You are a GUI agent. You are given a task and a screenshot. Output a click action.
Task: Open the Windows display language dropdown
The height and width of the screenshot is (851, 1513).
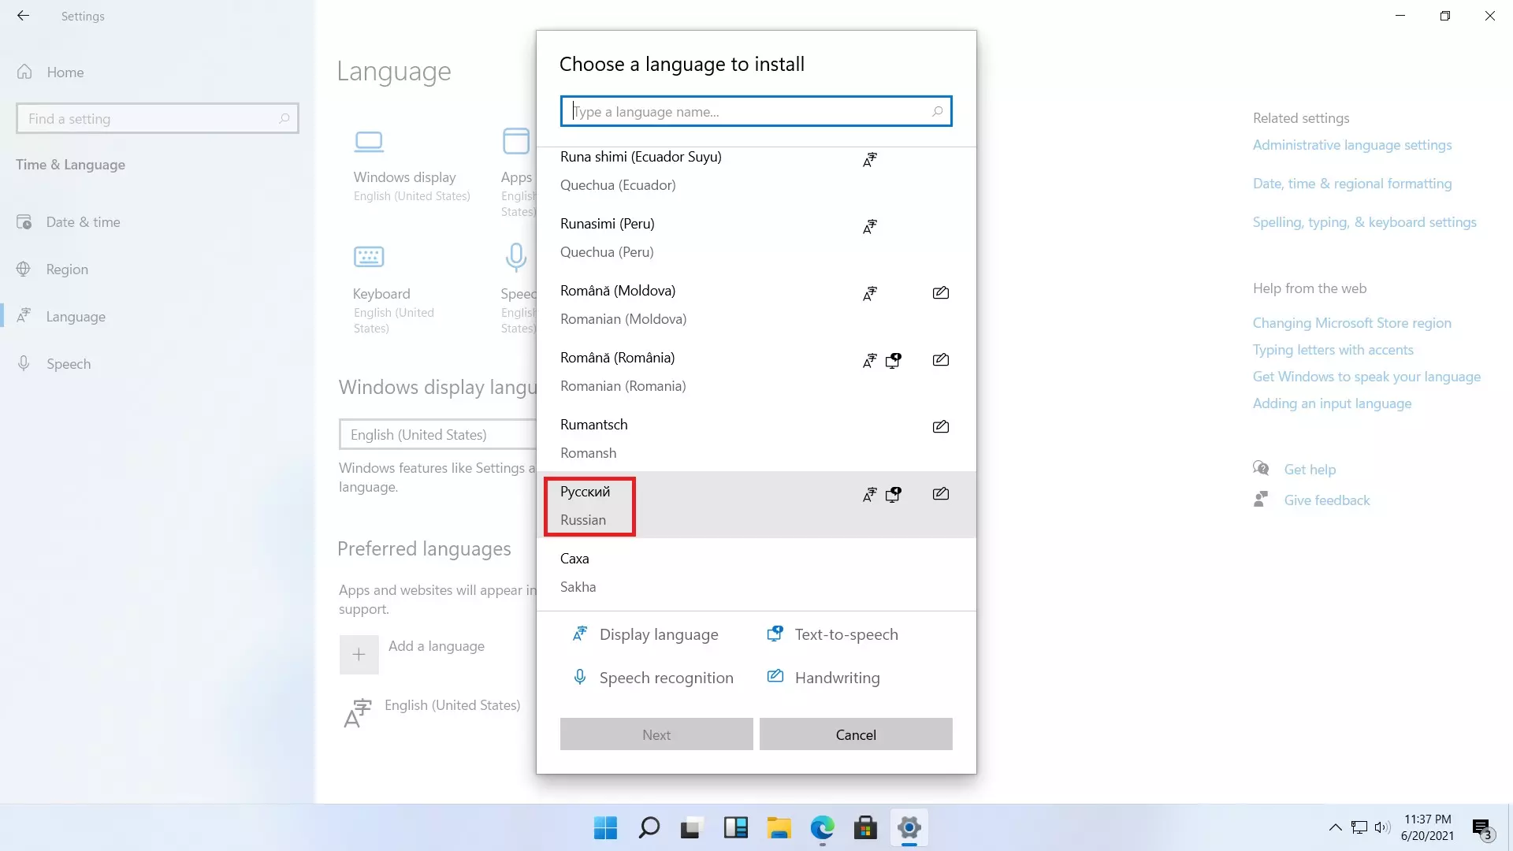pyautogui.click(x=437, y=435)
